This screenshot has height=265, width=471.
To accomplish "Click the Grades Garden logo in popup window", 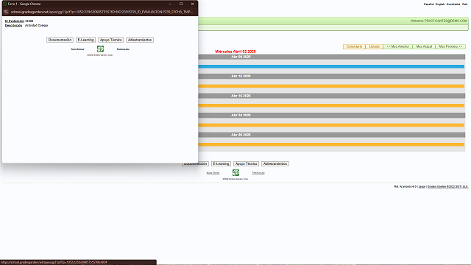I will coord(100,49).
